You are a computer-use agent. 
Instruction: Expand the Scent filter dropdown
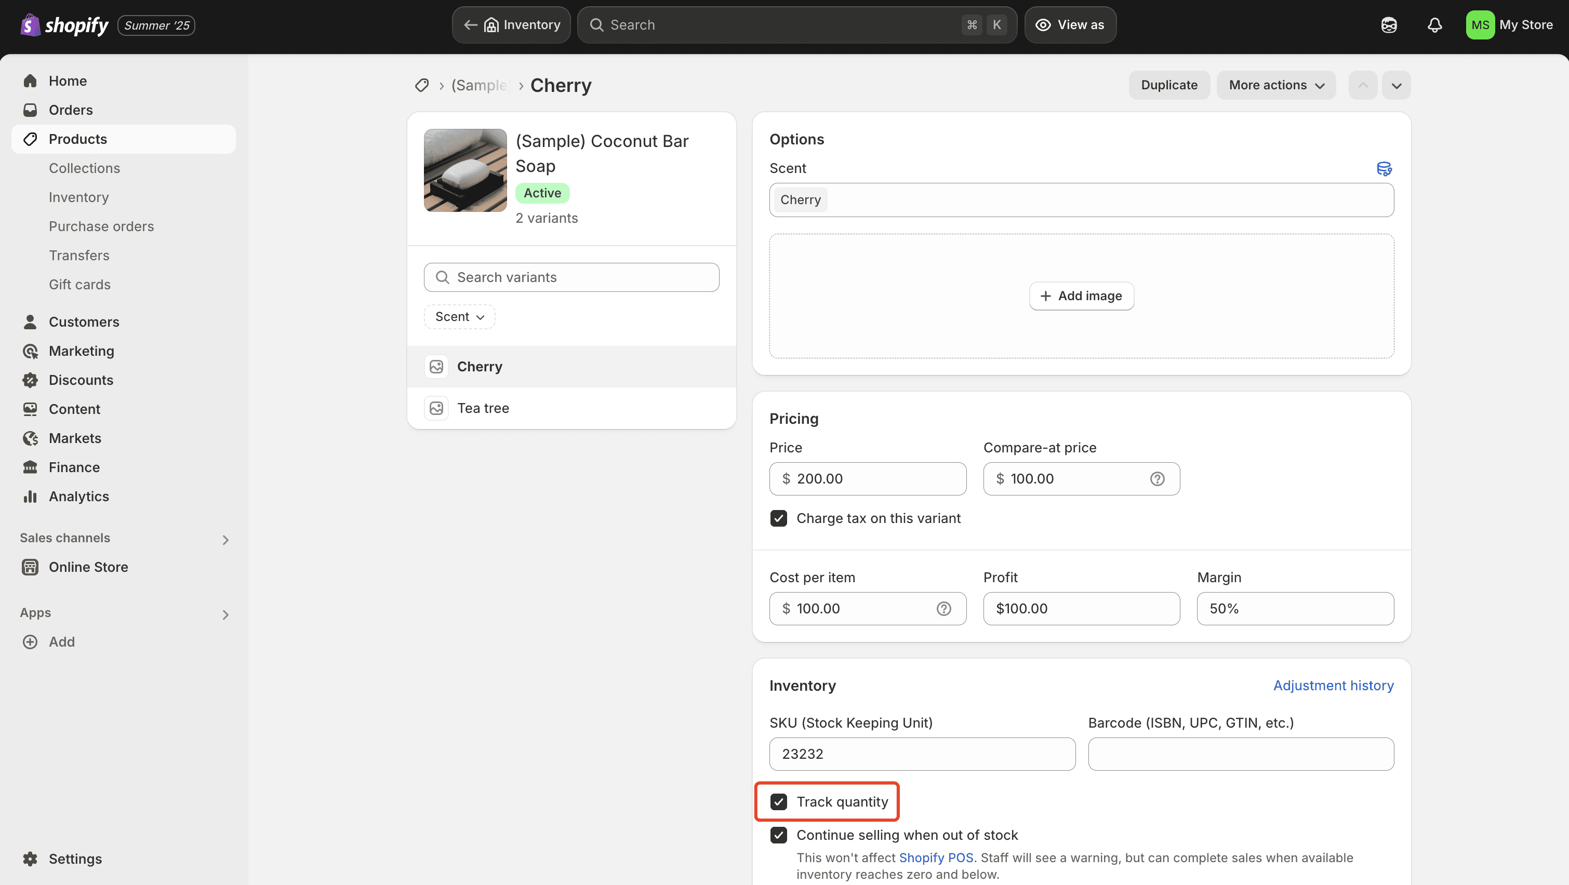point(459,317)
